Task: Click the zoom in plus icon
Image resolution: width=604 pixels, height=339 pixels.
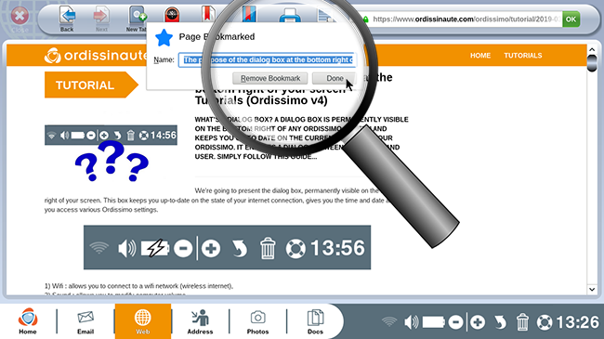Action: coord(478,322)
